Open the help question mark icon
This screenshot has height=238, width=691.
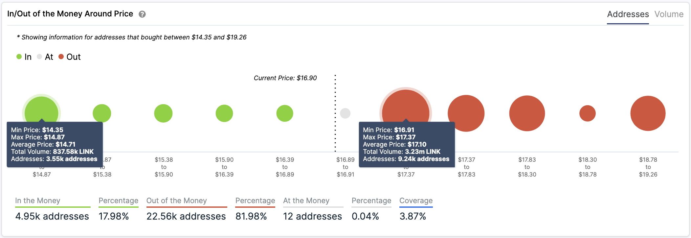(142, 14)
